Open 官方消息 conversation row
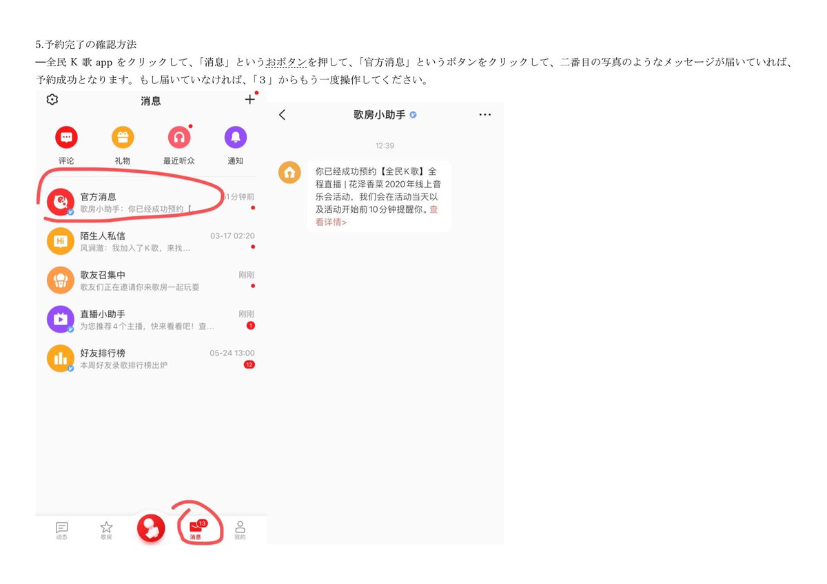 pos(151,202)
